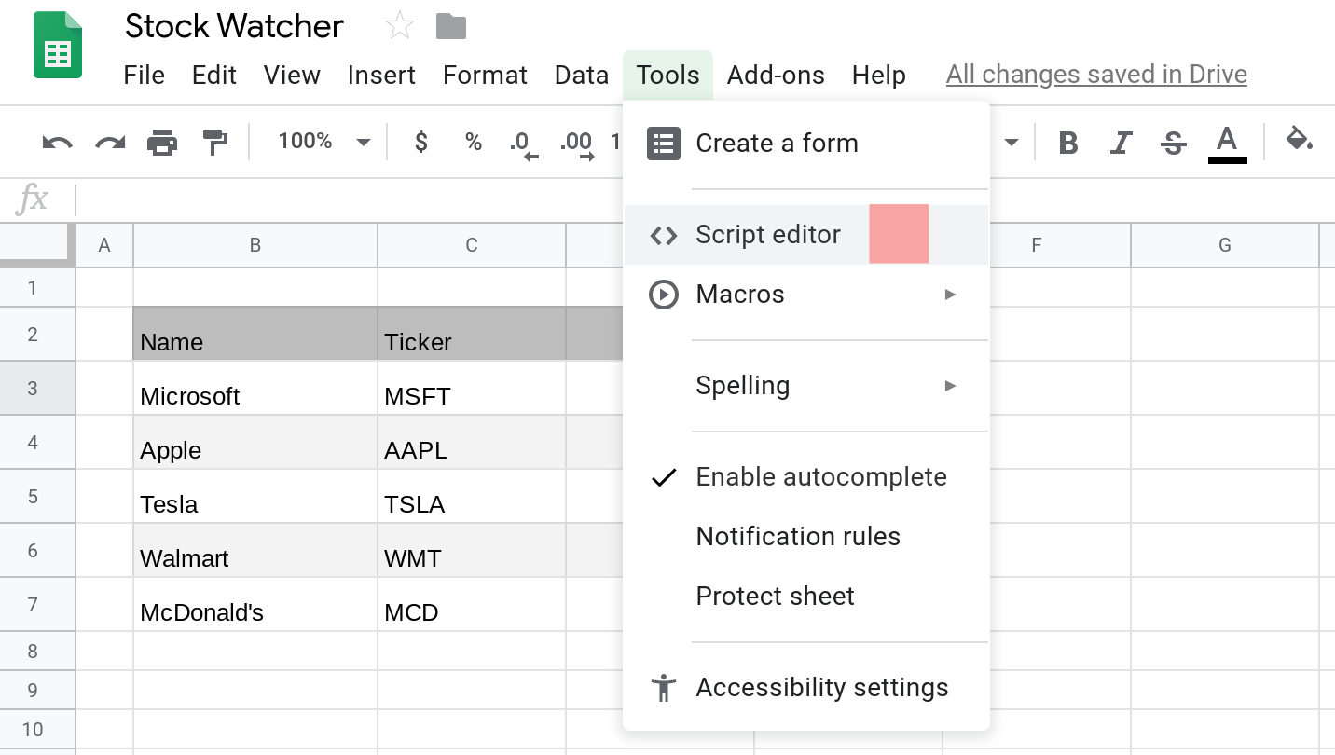Click the select-all corner box
Screen dimensions: 1335x755
pos(37,245)
